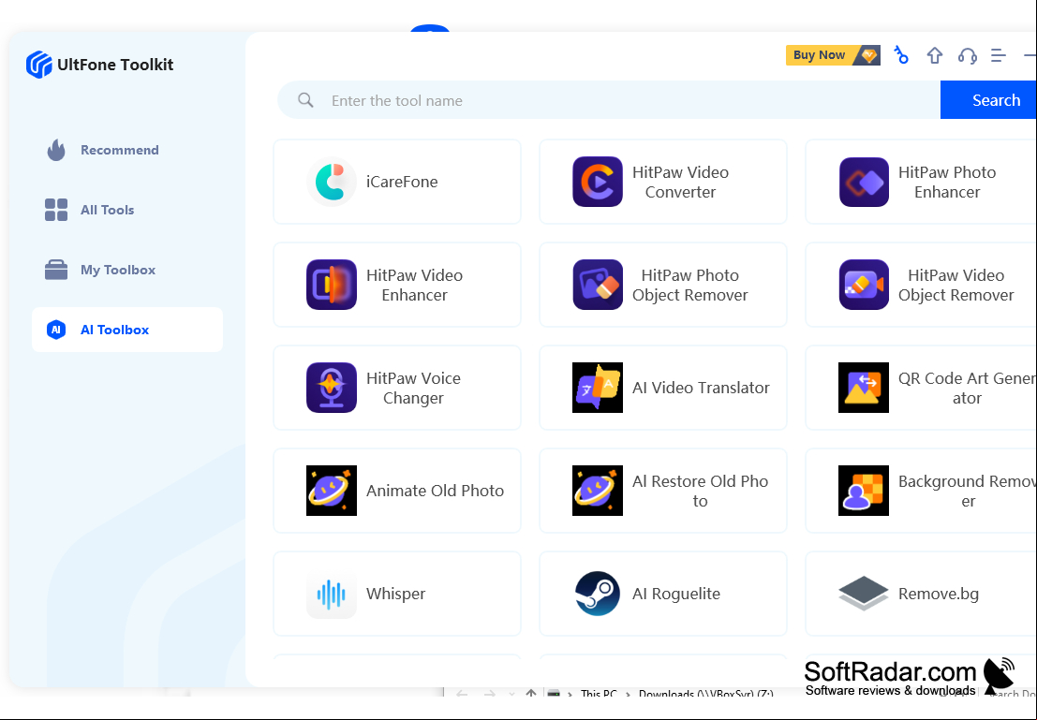Open support via the headset icon
Screen dimensions: 1037x720
(x=967, y=55)
